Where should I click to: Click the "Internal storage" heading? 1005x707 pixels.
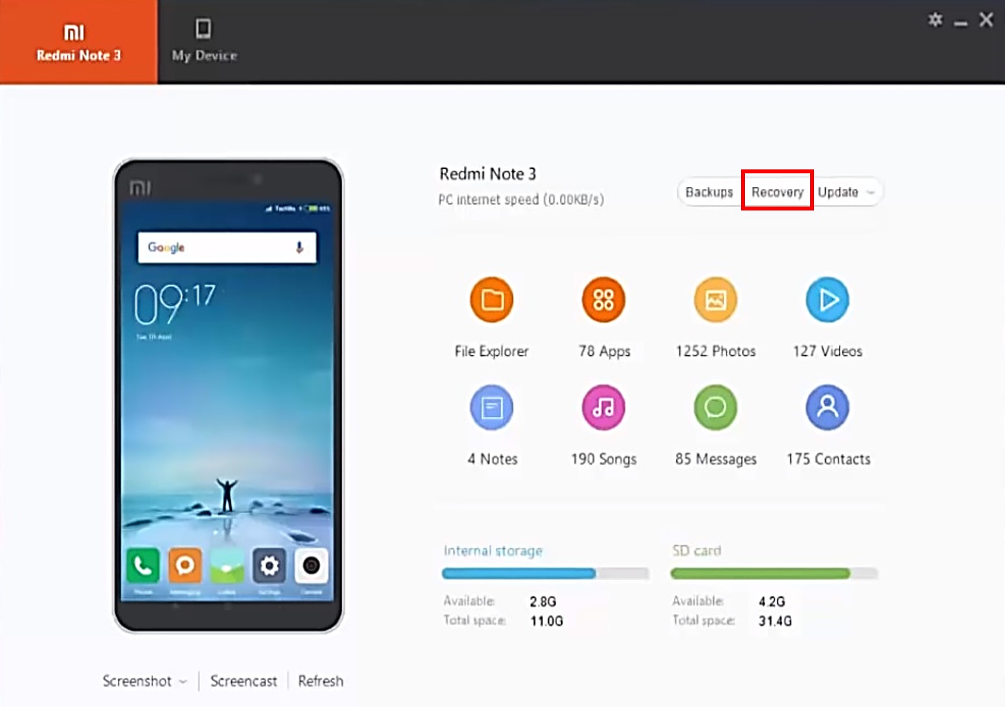[493, 551]
